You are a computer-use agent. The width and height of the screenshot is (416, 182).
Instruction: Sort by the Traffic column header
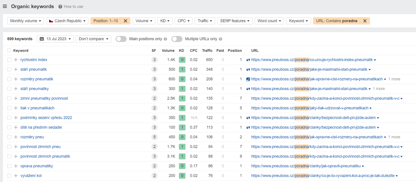pyautogui.click(x=207, y=51)
